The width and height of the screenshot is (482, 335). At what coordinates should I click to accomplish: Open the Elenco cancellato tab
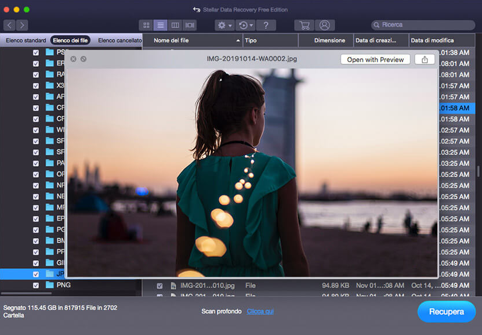(x=120, y=40)
